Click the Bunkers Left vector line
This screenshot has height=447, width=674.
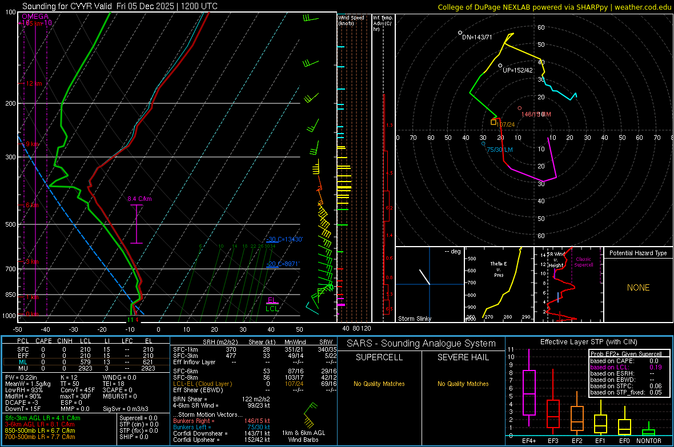point(222,427)
